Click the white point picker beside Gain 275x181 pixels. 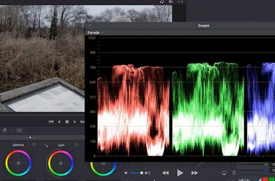[46, 145]
